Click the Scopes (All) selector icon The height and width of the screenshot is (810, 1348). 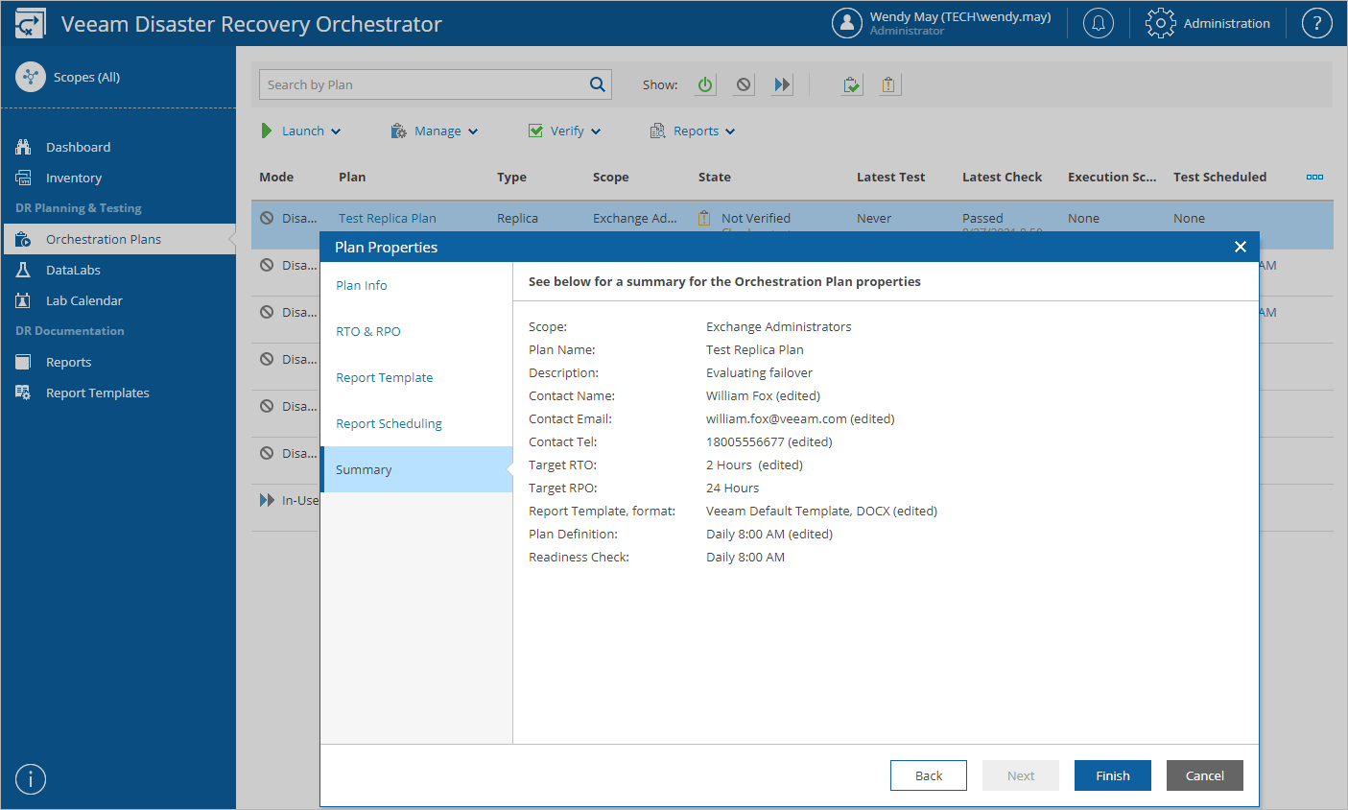(31, 77)
